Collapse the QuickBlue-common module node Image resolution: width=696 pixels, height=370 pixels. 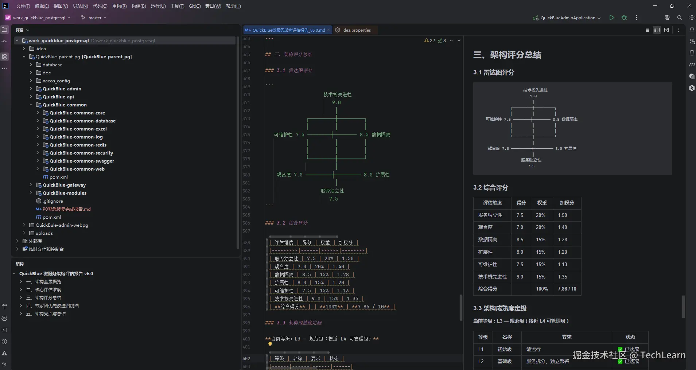point(31,105)
